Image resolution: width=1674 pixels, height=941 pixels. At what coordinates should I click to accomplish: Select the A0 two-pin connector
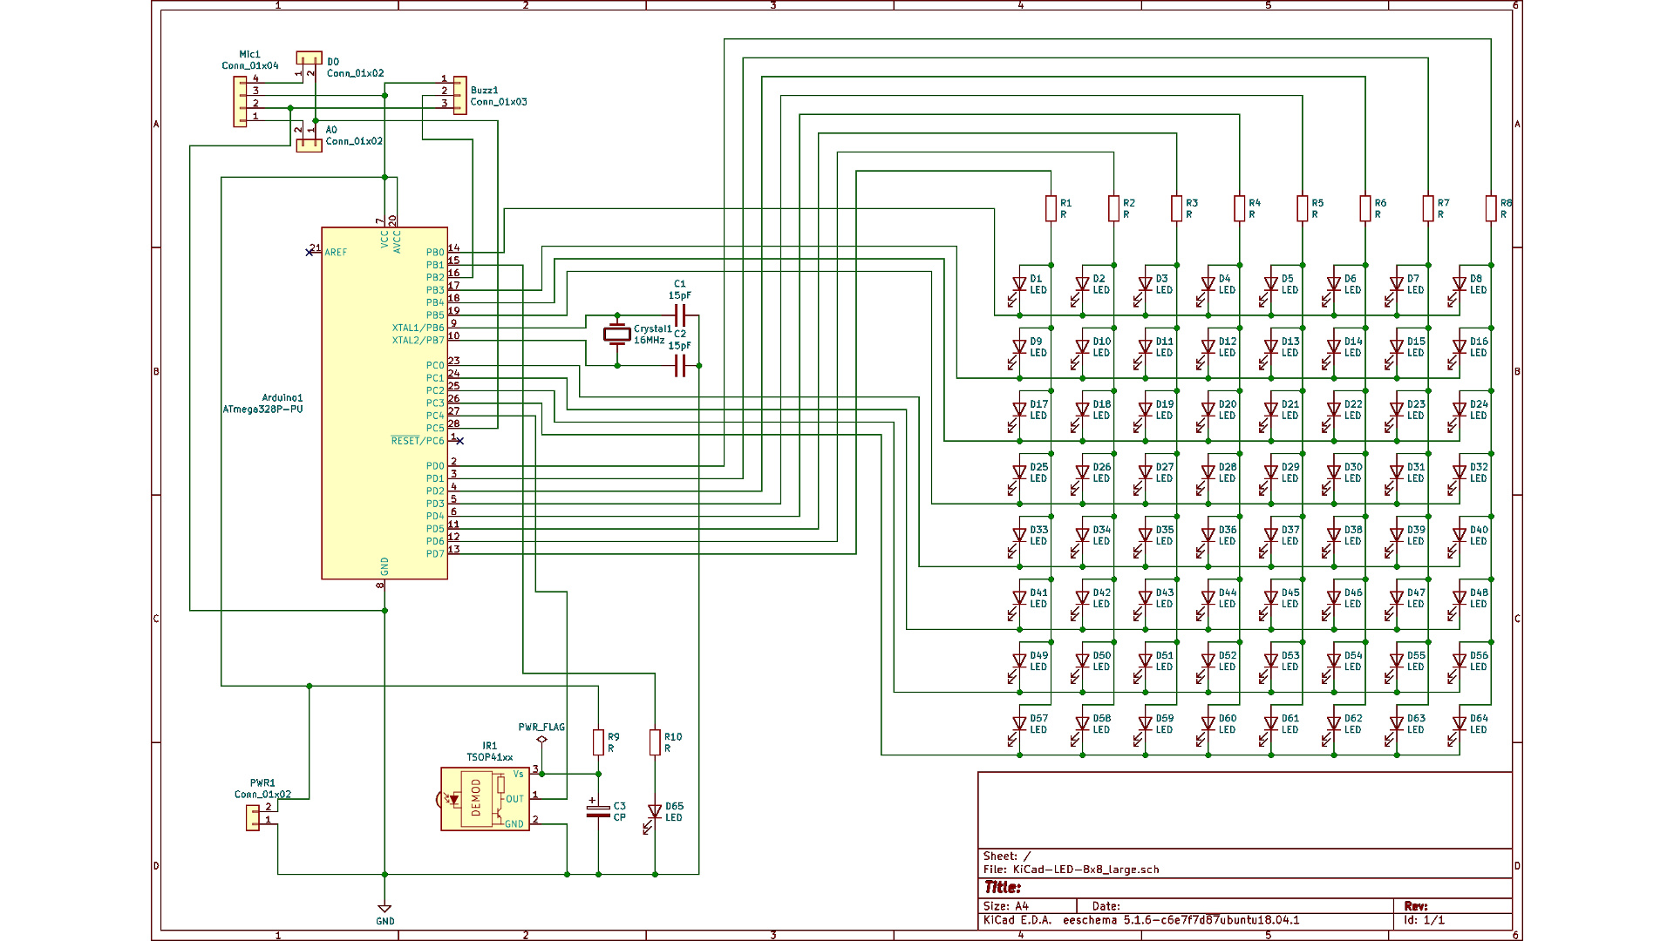click(309, 146)
